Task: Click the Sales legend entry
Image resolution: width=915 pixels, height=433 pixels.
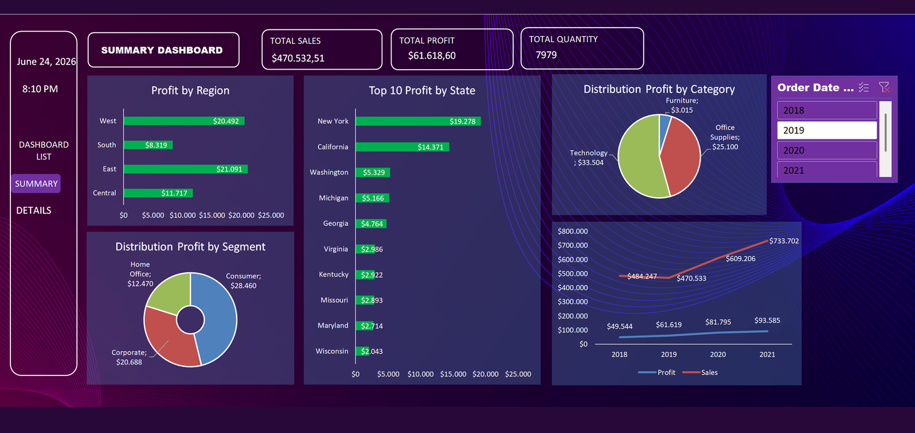Action: (x=700, y=373)
